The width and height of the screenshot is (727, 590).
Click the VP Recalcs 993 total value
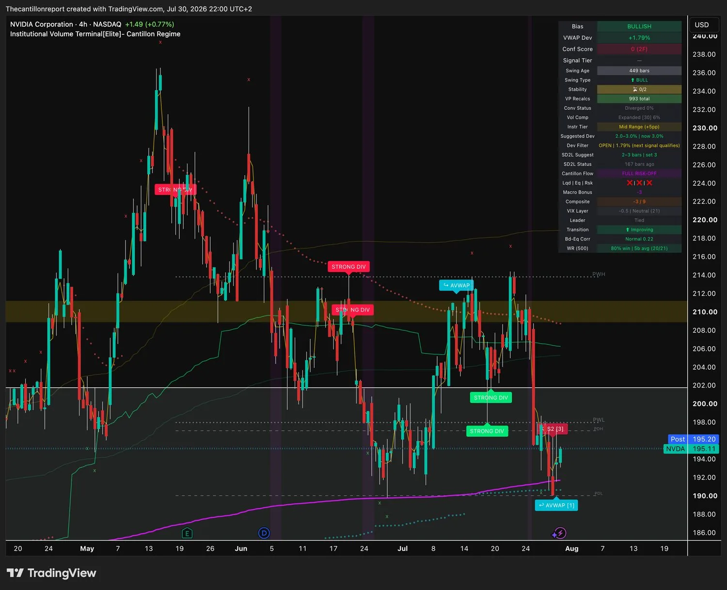click(639, 99)
